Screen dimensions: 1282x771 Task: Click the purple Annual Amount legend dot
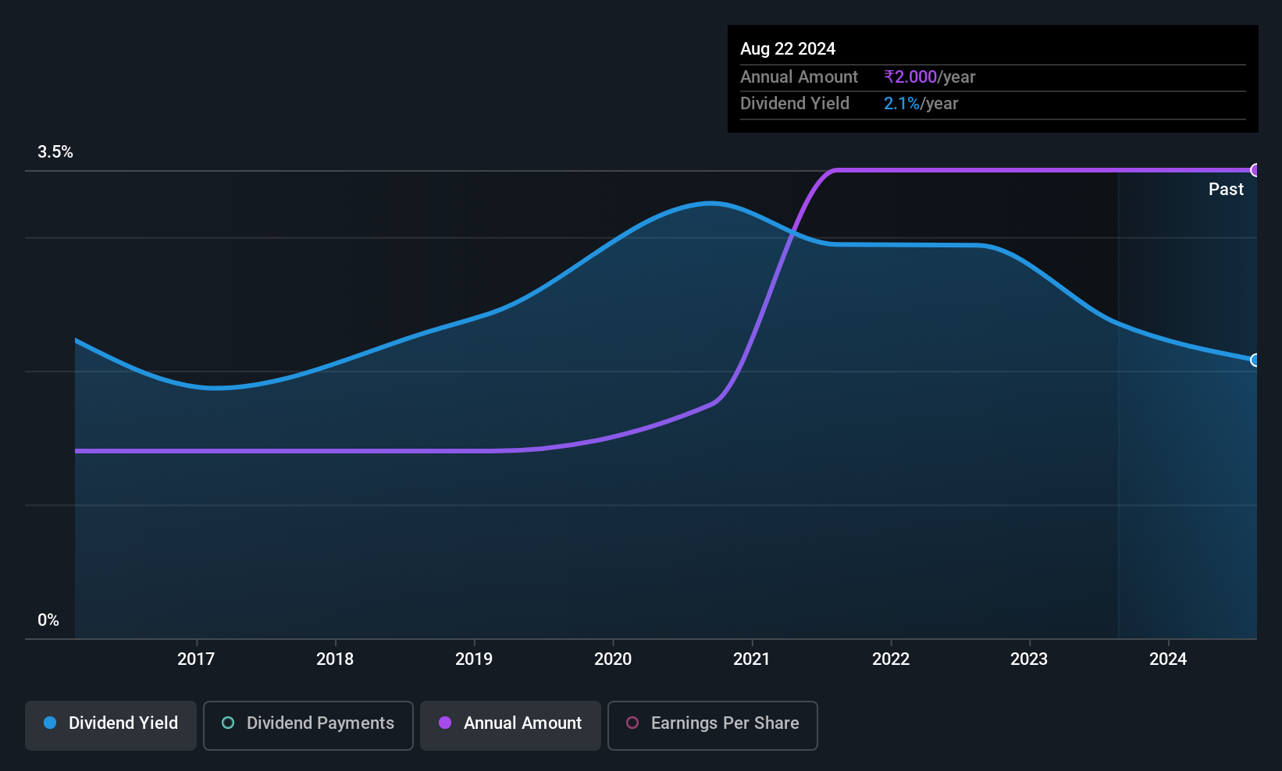point(445,723)
